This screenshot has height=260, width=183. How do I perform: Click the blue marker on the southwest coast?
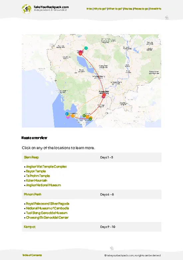tap(67, 114)
